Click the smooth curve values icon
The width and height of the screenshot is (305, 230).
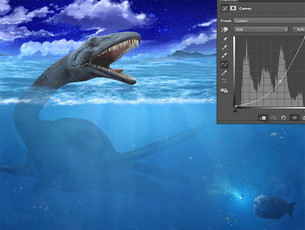(224, 81)
